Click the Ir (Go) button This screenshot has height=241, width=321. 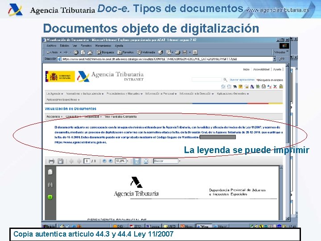(282, 59)
